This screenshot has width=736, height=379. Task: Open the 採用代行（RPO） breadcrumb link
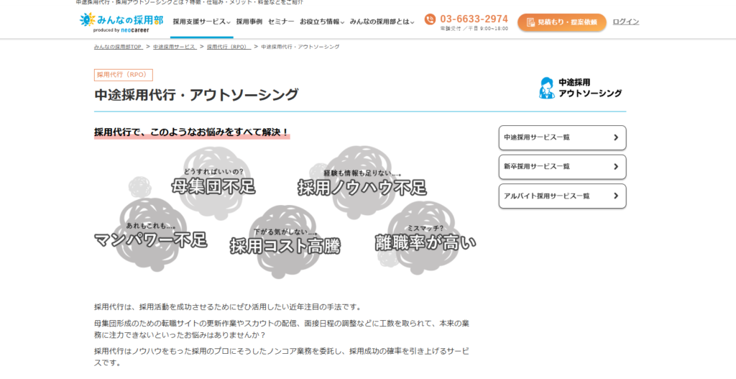229,47
